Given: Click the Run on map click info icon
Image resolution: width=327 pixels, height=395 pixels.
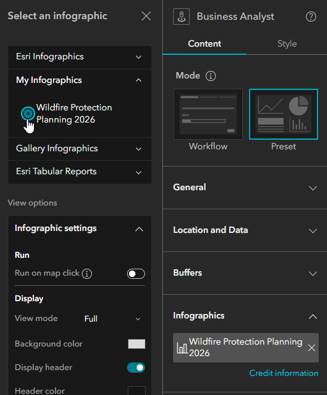Looking at the screenshot, I should (87, 273).
